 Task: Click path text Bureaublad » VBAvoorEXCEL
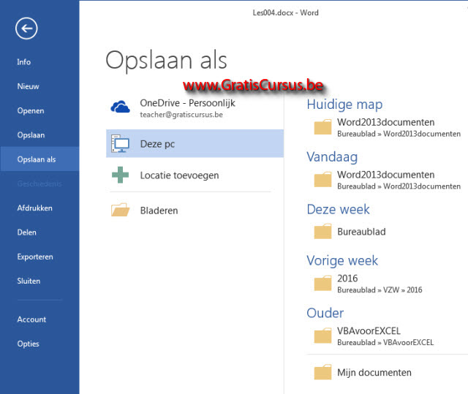[385, 342]
